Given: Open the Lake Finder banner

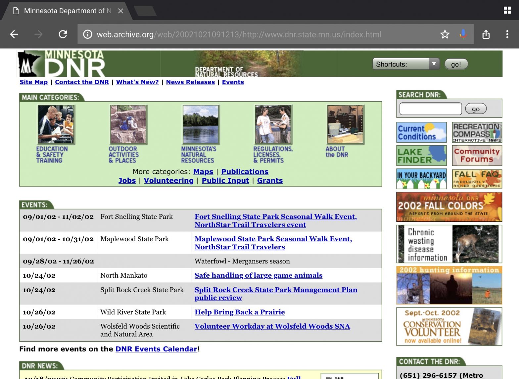Looking at the screenshot, I should (x=421, y=156).
